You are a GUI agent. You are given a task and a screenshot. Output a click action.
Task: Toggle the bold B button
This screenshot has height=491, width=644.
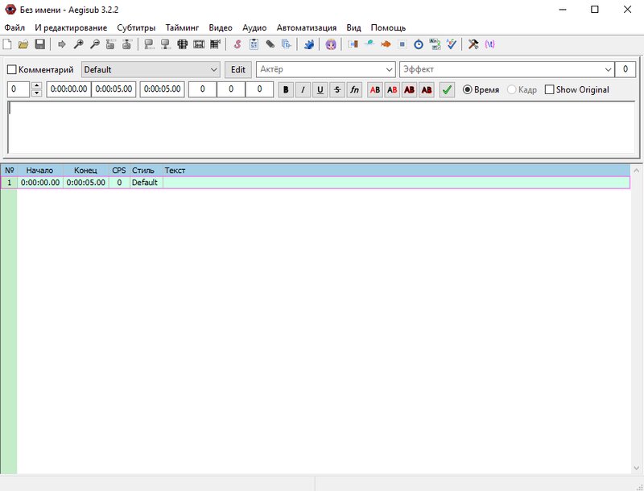tap(286, 90)
